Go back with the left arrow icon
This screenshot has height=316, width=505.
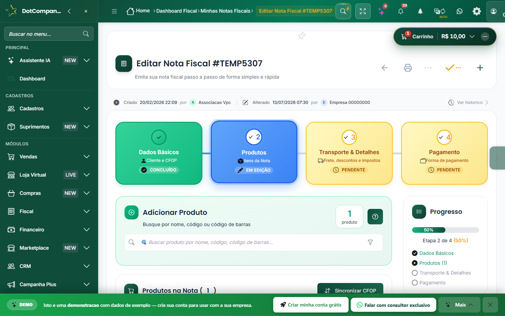385,68
